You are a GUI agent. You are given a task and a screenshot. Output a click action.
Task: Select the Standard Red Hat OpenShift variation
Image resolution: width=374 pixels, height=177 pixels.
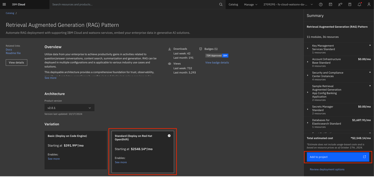coord(143,152)
